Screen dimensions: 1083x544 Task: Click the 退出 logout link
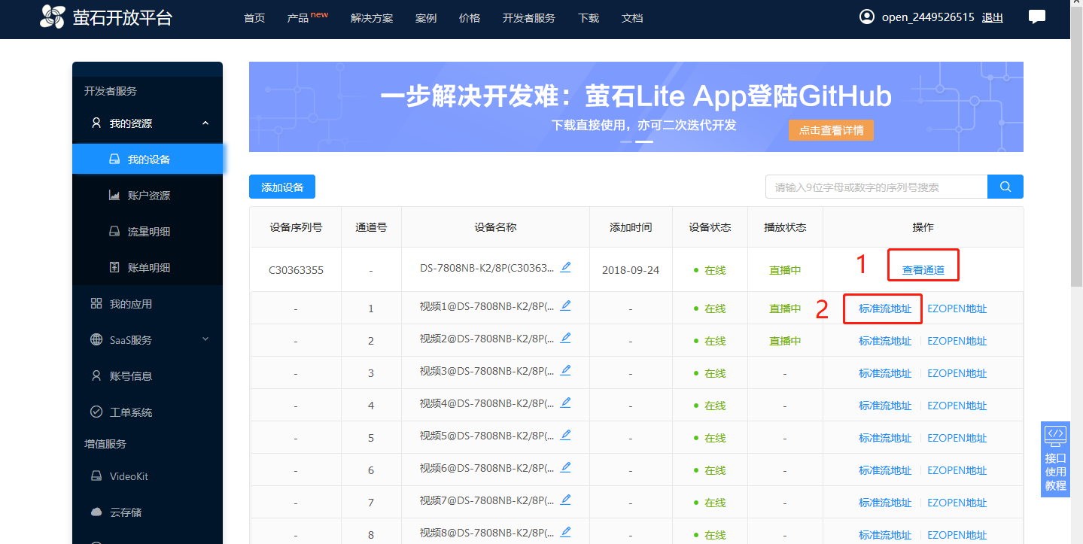pyautogui.click(x=992, y=17)
